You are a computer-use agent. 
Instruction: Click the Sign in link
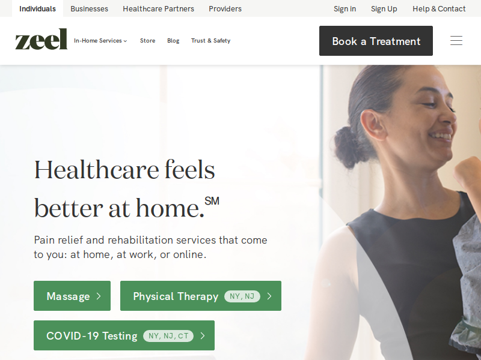tap(345, 8)
